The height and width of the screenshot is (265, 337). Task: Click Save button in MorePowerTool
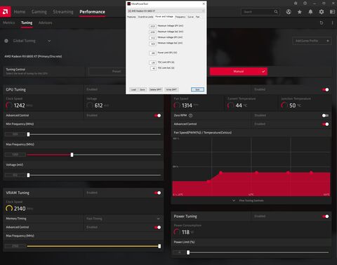pyautogui.click(x=143, y=89)
